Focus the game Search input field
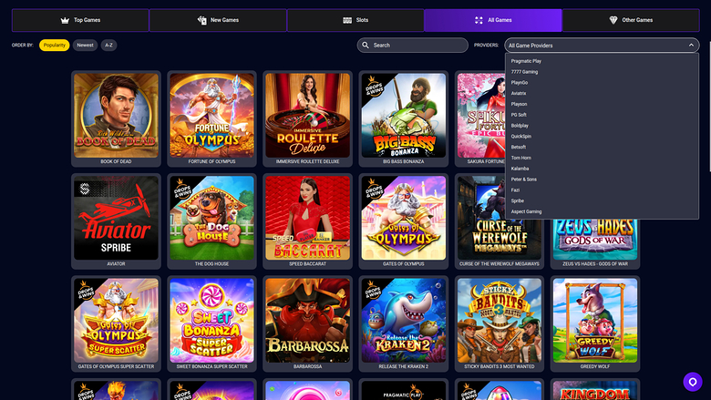 [x=413, y=46]
